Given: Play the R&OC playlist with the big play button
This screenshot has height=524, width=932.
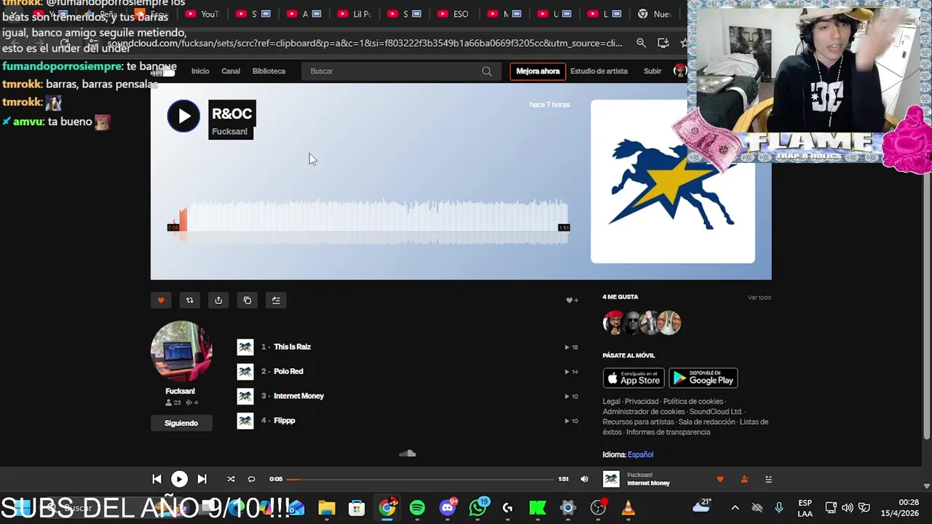Looking at the screenshot, I should (183, 116).
